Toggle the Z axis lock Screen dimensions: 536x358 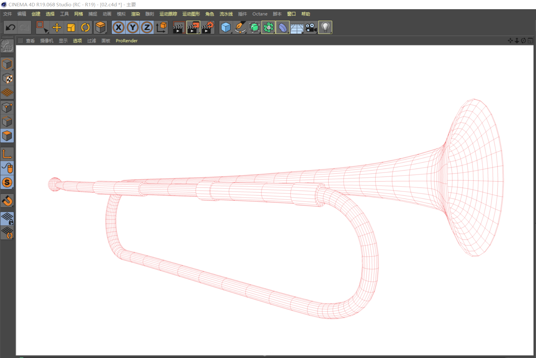147,27
